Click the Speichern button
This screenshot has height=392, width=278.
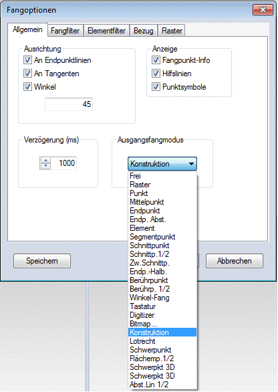(42, 261)
